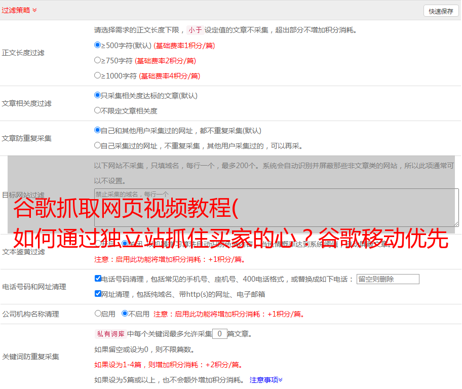Click the keyword article count input box
The height and width of the screenshot is (389, 462).
pyautogui.click(x=219, y=334)
